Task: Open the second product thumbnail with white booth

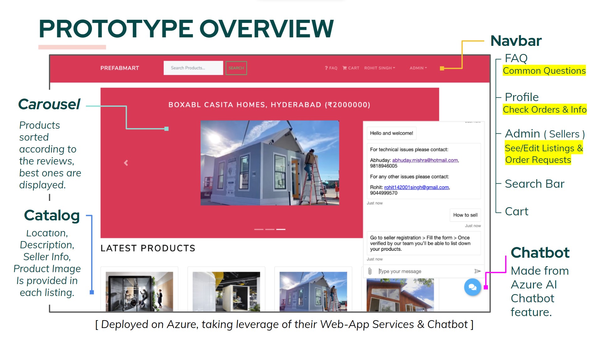Action: pos(226,292)
